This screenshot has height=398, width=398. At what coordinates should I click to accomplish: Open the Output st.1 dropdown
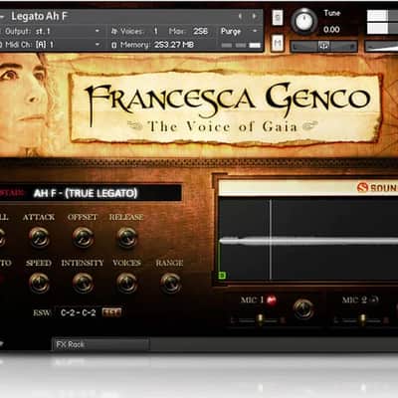point(52,31)
